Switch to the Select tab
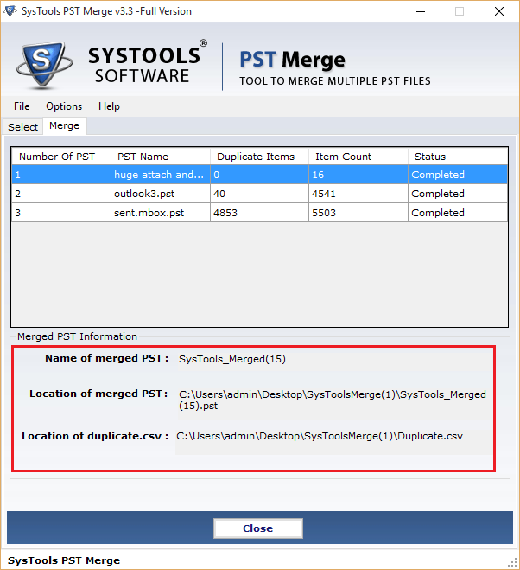520x570 pixels. (22, 127)
